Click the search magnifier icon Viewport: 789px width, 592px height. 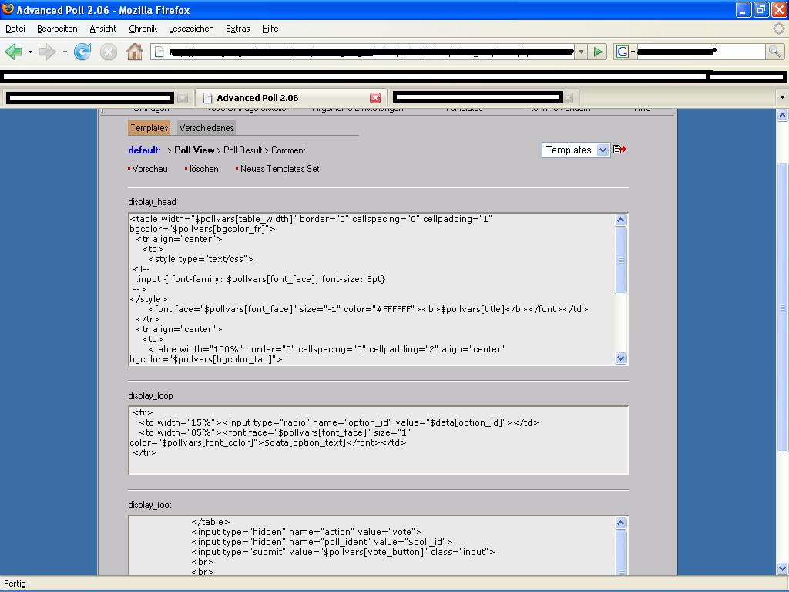[x=774, y=52]
